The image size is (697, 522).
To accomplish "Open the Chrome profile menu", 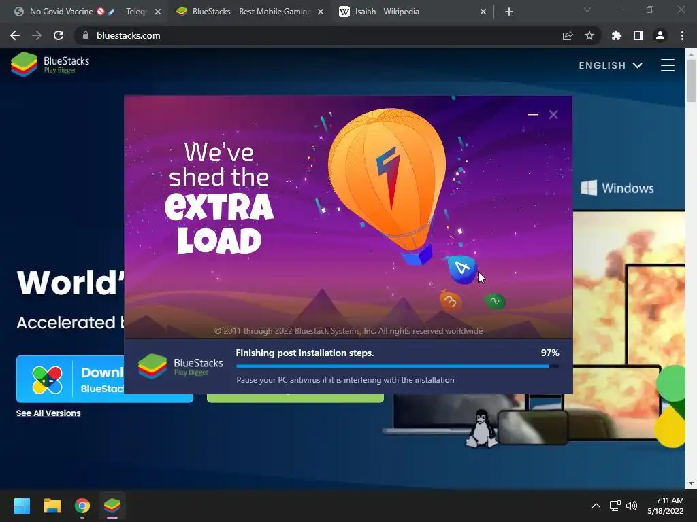I will point(660,35).
